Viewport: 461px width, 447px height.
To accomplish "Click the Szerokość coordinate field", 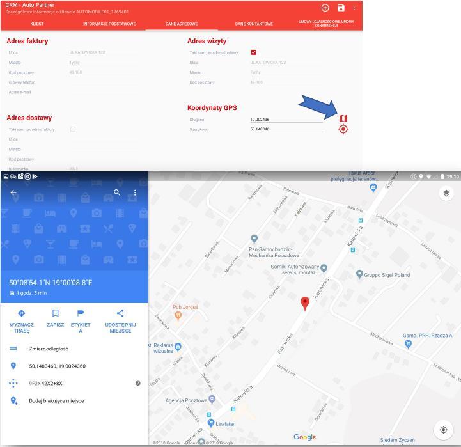I will point(286,129).
